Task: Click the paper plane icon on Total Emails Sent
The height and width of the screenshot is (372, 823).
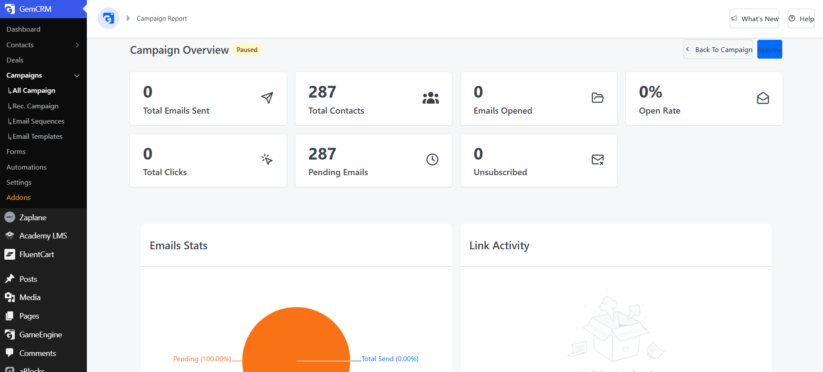Action: 267,98
